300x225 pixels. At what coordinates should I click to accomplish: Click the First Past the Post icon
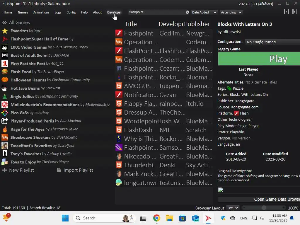(x=5, y=64)
